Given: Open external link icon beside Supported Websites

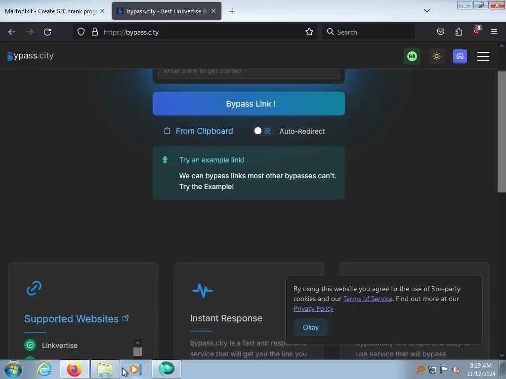Looking at the screenshot, I should (x=126, y=318).
